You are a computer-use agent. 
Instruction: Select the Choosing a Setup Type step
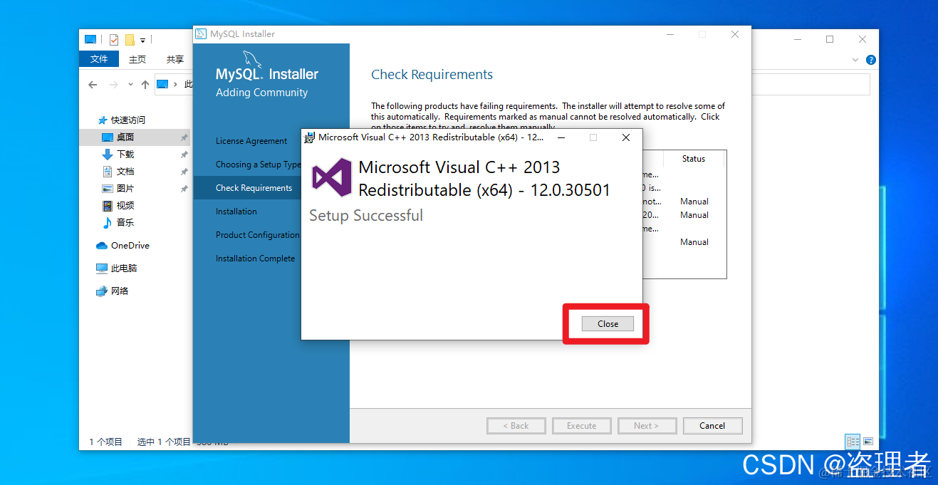(259, 165)
